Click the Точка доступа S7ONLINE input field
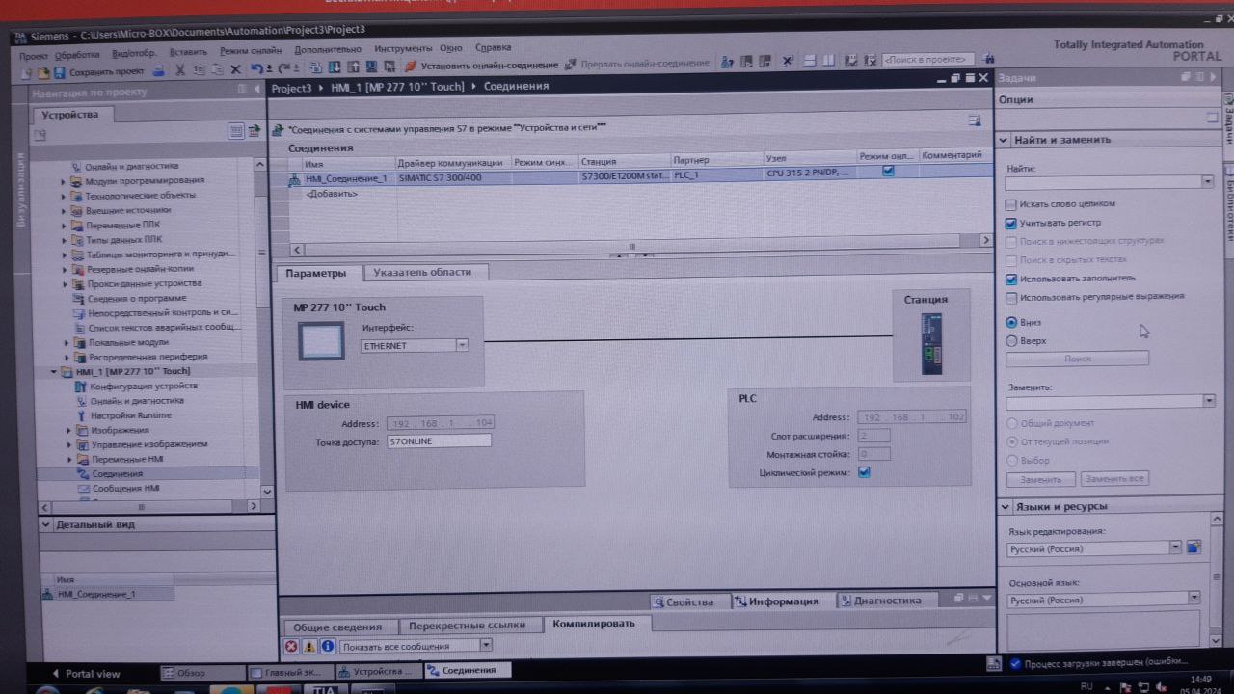Viewport: 1234px width, 694px height. coord(439,440)
